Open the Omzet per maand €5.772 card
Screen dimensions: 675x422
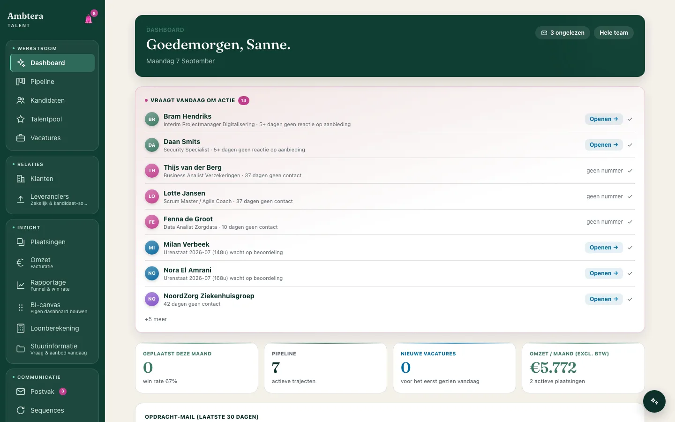pyautogui.click(x=583, y=368)
